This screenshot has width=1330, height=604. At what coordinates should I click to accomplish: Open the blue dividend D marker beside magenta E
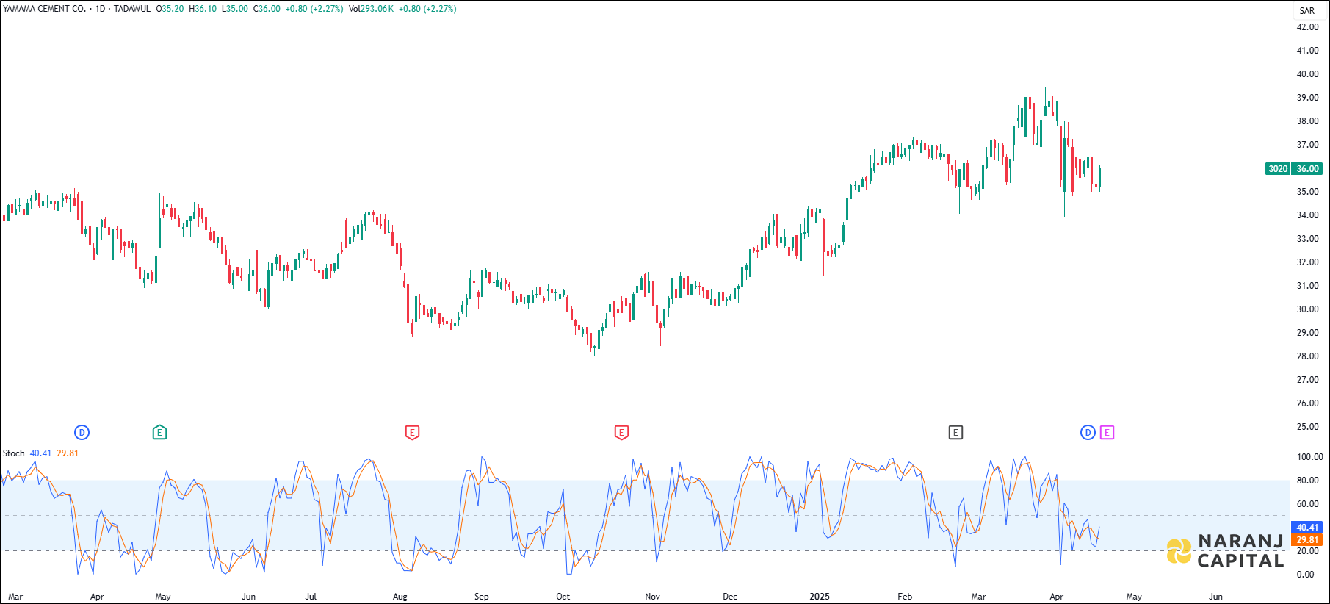1088,433
